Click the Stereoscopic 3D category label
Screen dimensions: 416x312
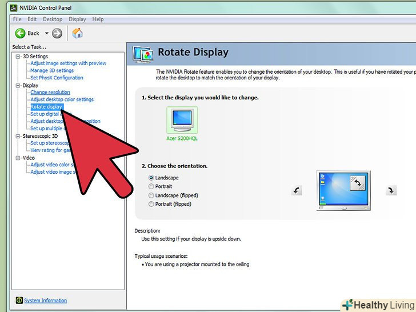point(40,136)
